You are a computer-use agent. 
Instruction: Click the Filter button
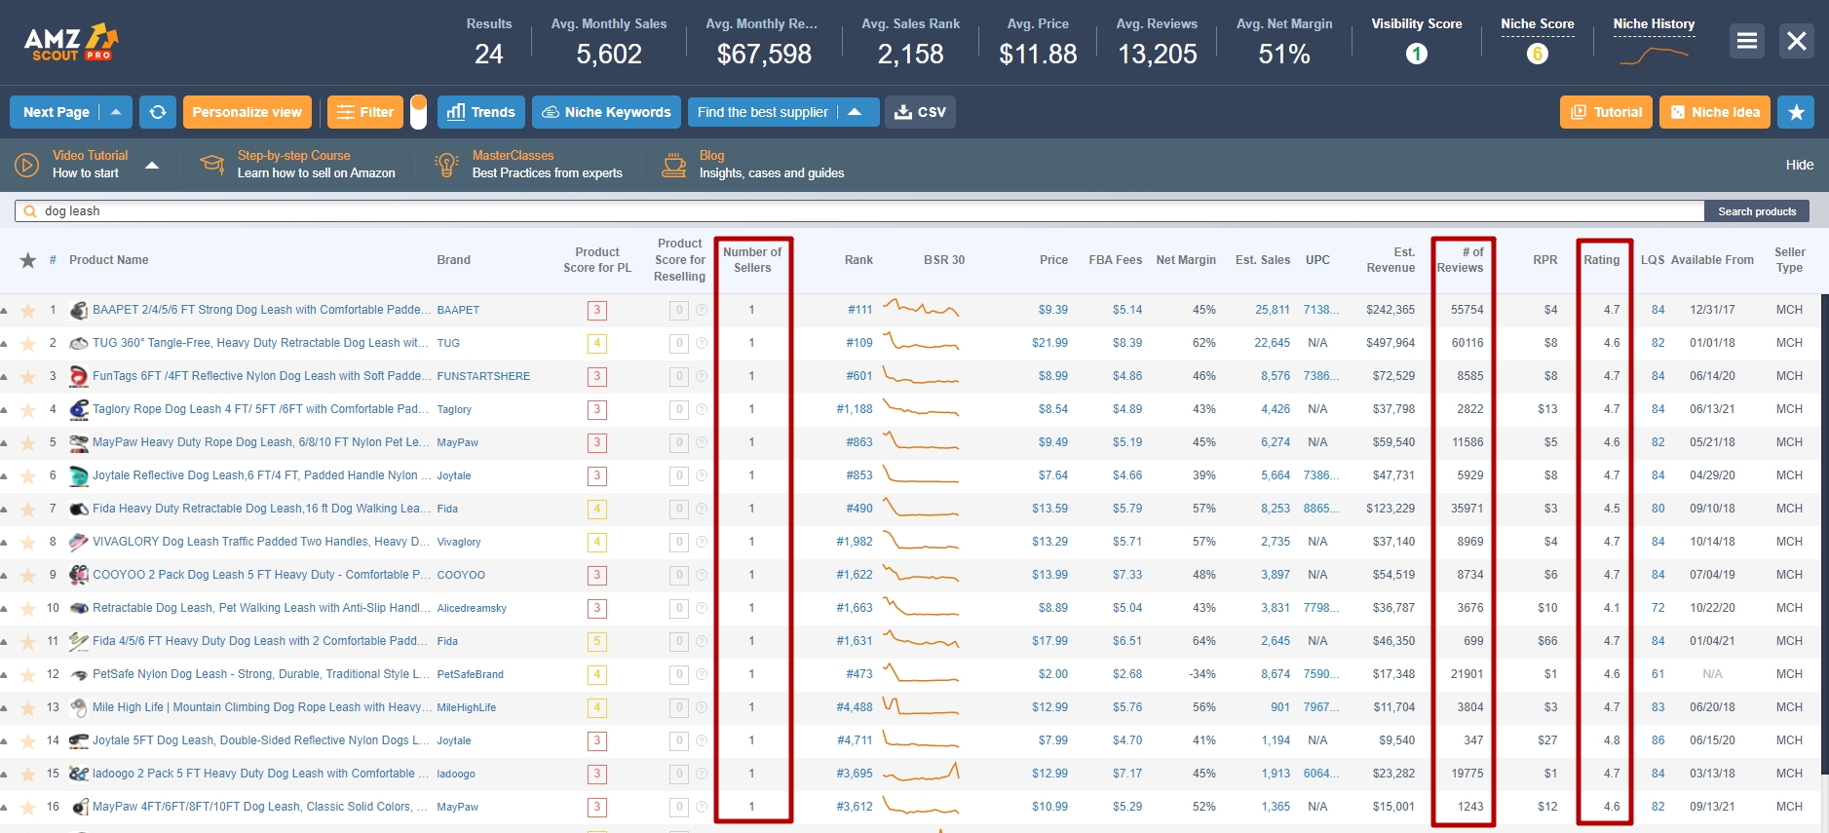(x=365, y=112)
